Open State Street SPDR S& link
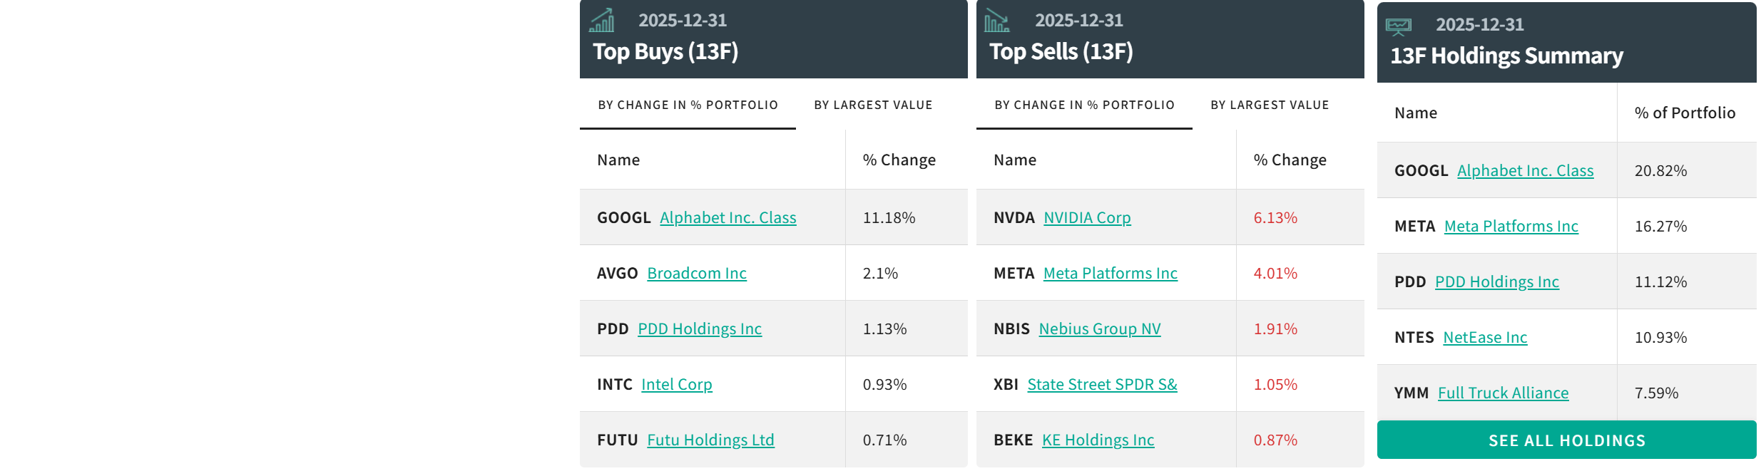The image size is (1761, 476). (x=1102, y=385)
